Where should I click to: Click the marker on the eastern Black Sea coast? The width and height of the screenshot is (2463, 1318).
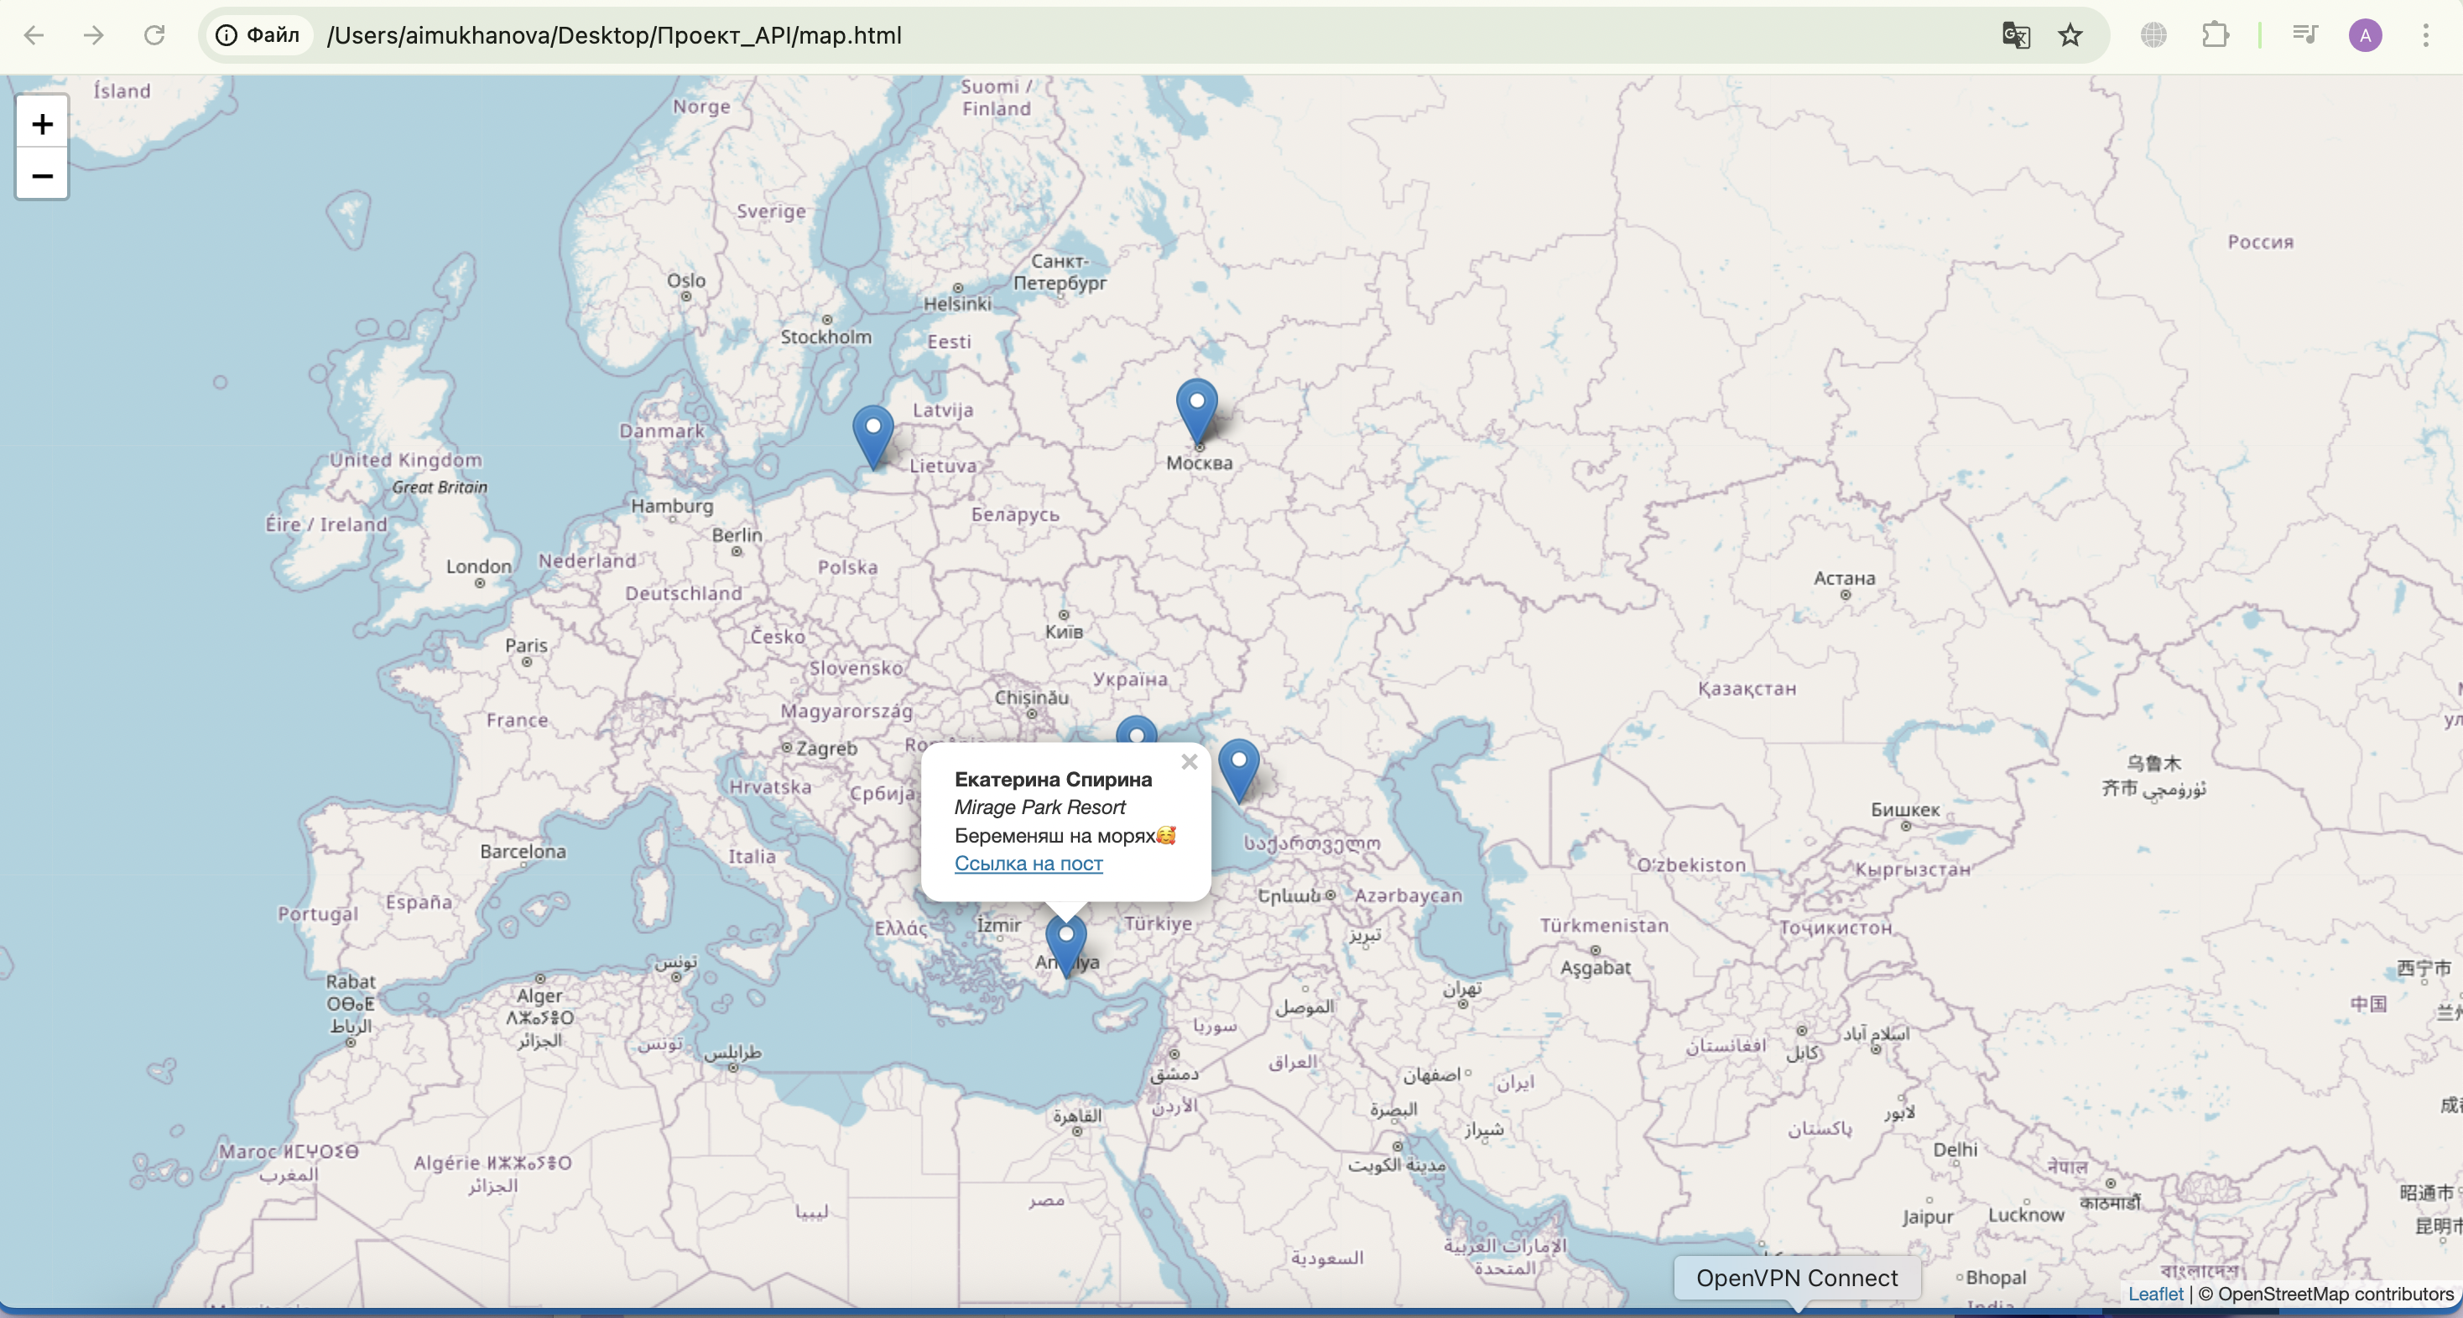[x=1238, y=769]
